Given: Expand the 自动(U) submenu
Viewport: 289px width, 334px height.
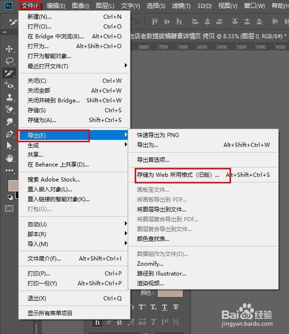Looking at the screenshot, I should 74,224.
